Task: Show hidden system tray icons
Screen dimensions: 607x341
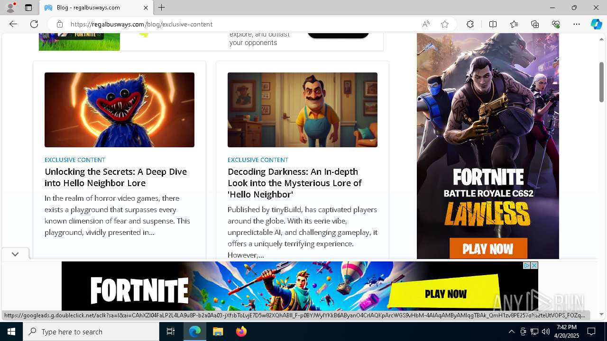Action: [x=511, y=332]
